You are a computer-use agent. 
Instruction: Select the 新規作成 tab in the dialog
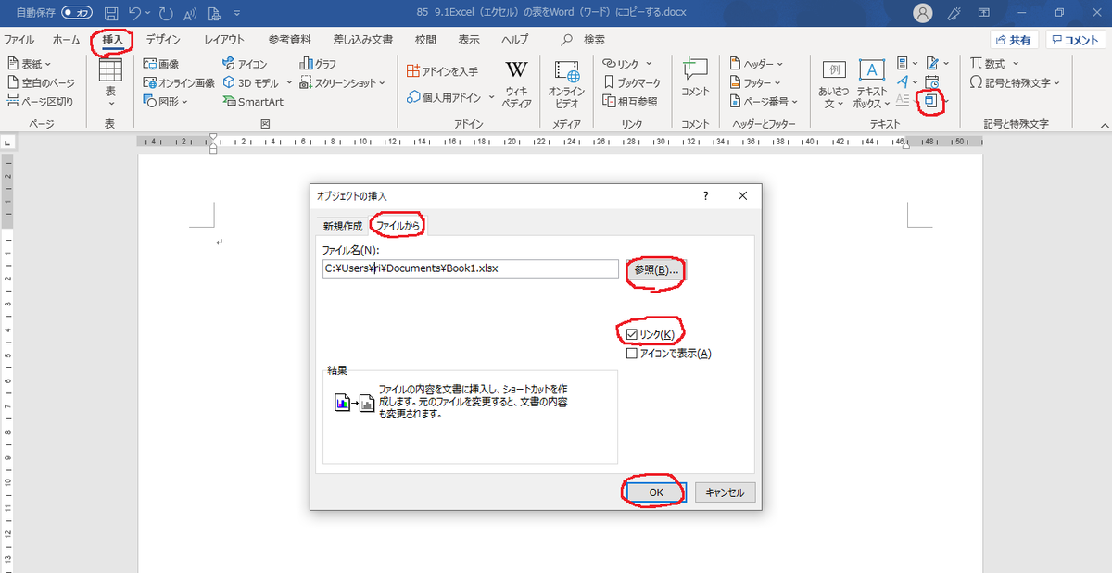pos(343,226)
